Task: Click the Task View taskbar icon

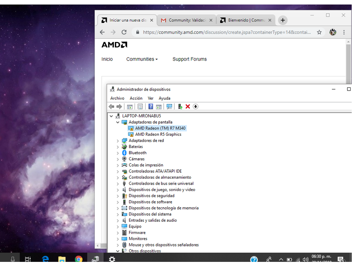Action: (x=28, y=259)
